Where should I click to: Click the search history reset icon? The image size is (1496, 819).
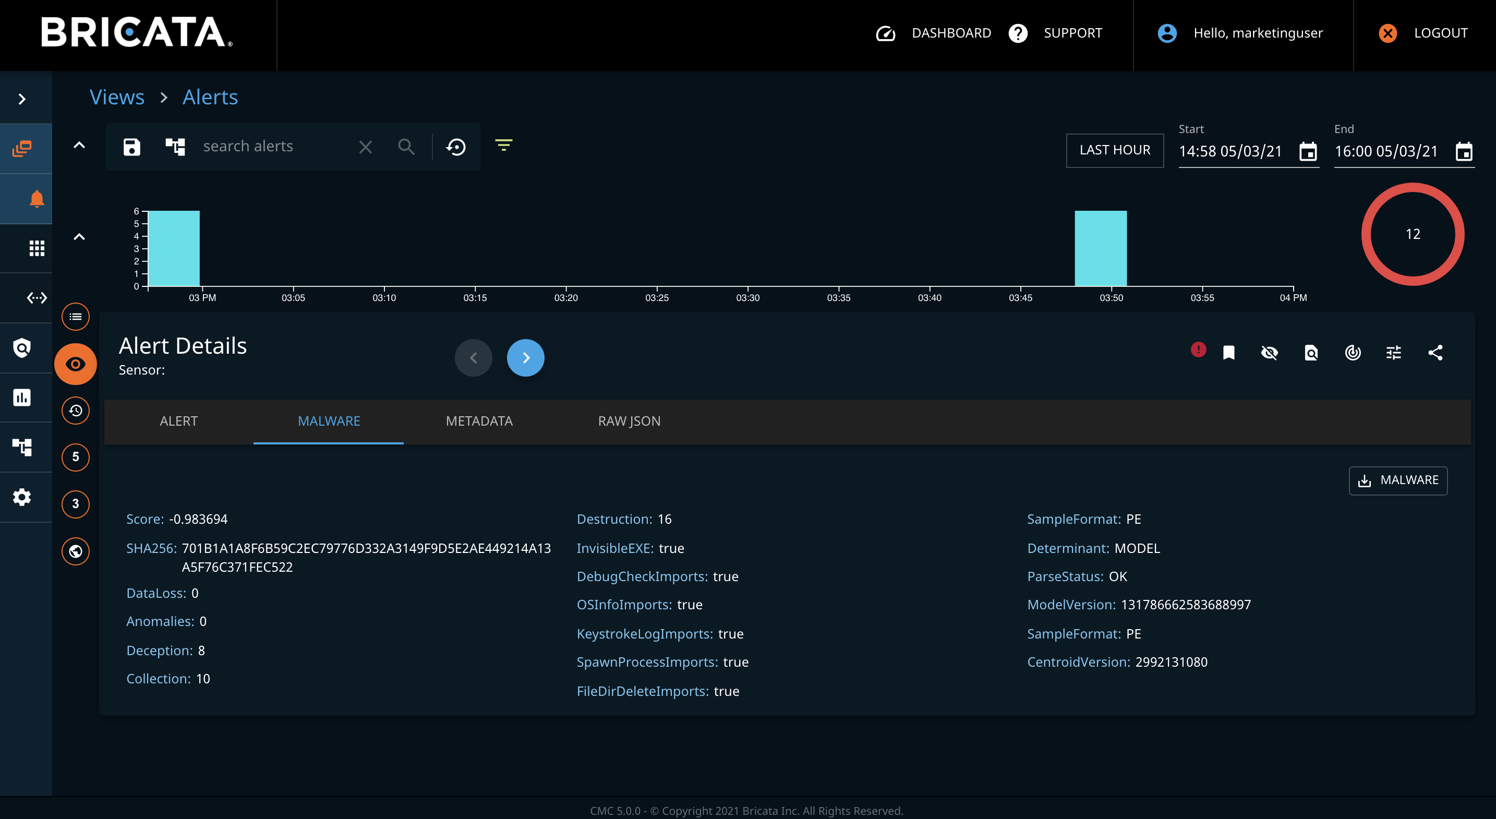[x=456, y=147]
